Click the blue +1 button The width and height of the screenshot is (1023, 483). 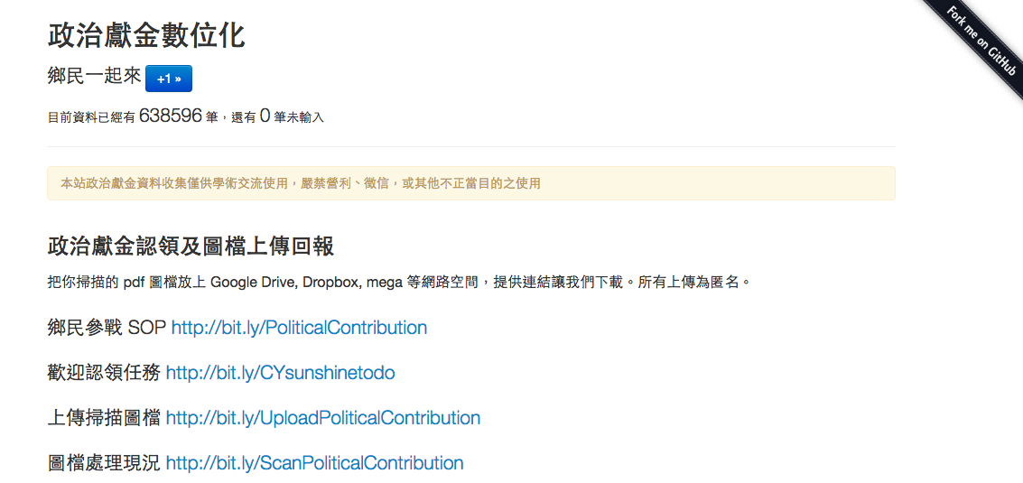[168, 79]
